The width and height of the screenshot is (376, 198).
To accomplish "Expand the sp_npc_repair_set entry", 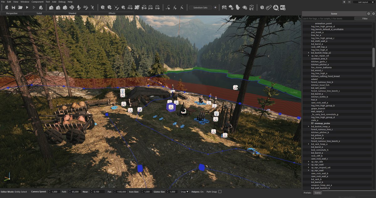I will pyautogui.click(x=309, y=56).
